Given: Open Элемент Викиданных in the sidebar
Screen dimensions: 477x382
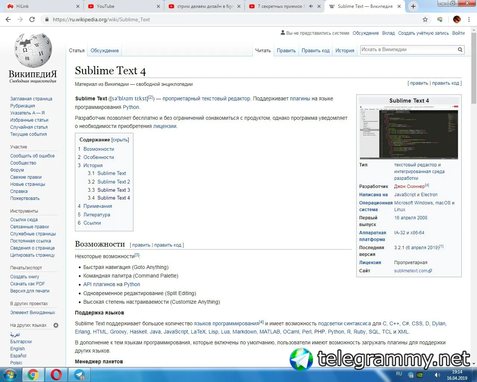Looking at the screenshot, I should tap(33, 313).
